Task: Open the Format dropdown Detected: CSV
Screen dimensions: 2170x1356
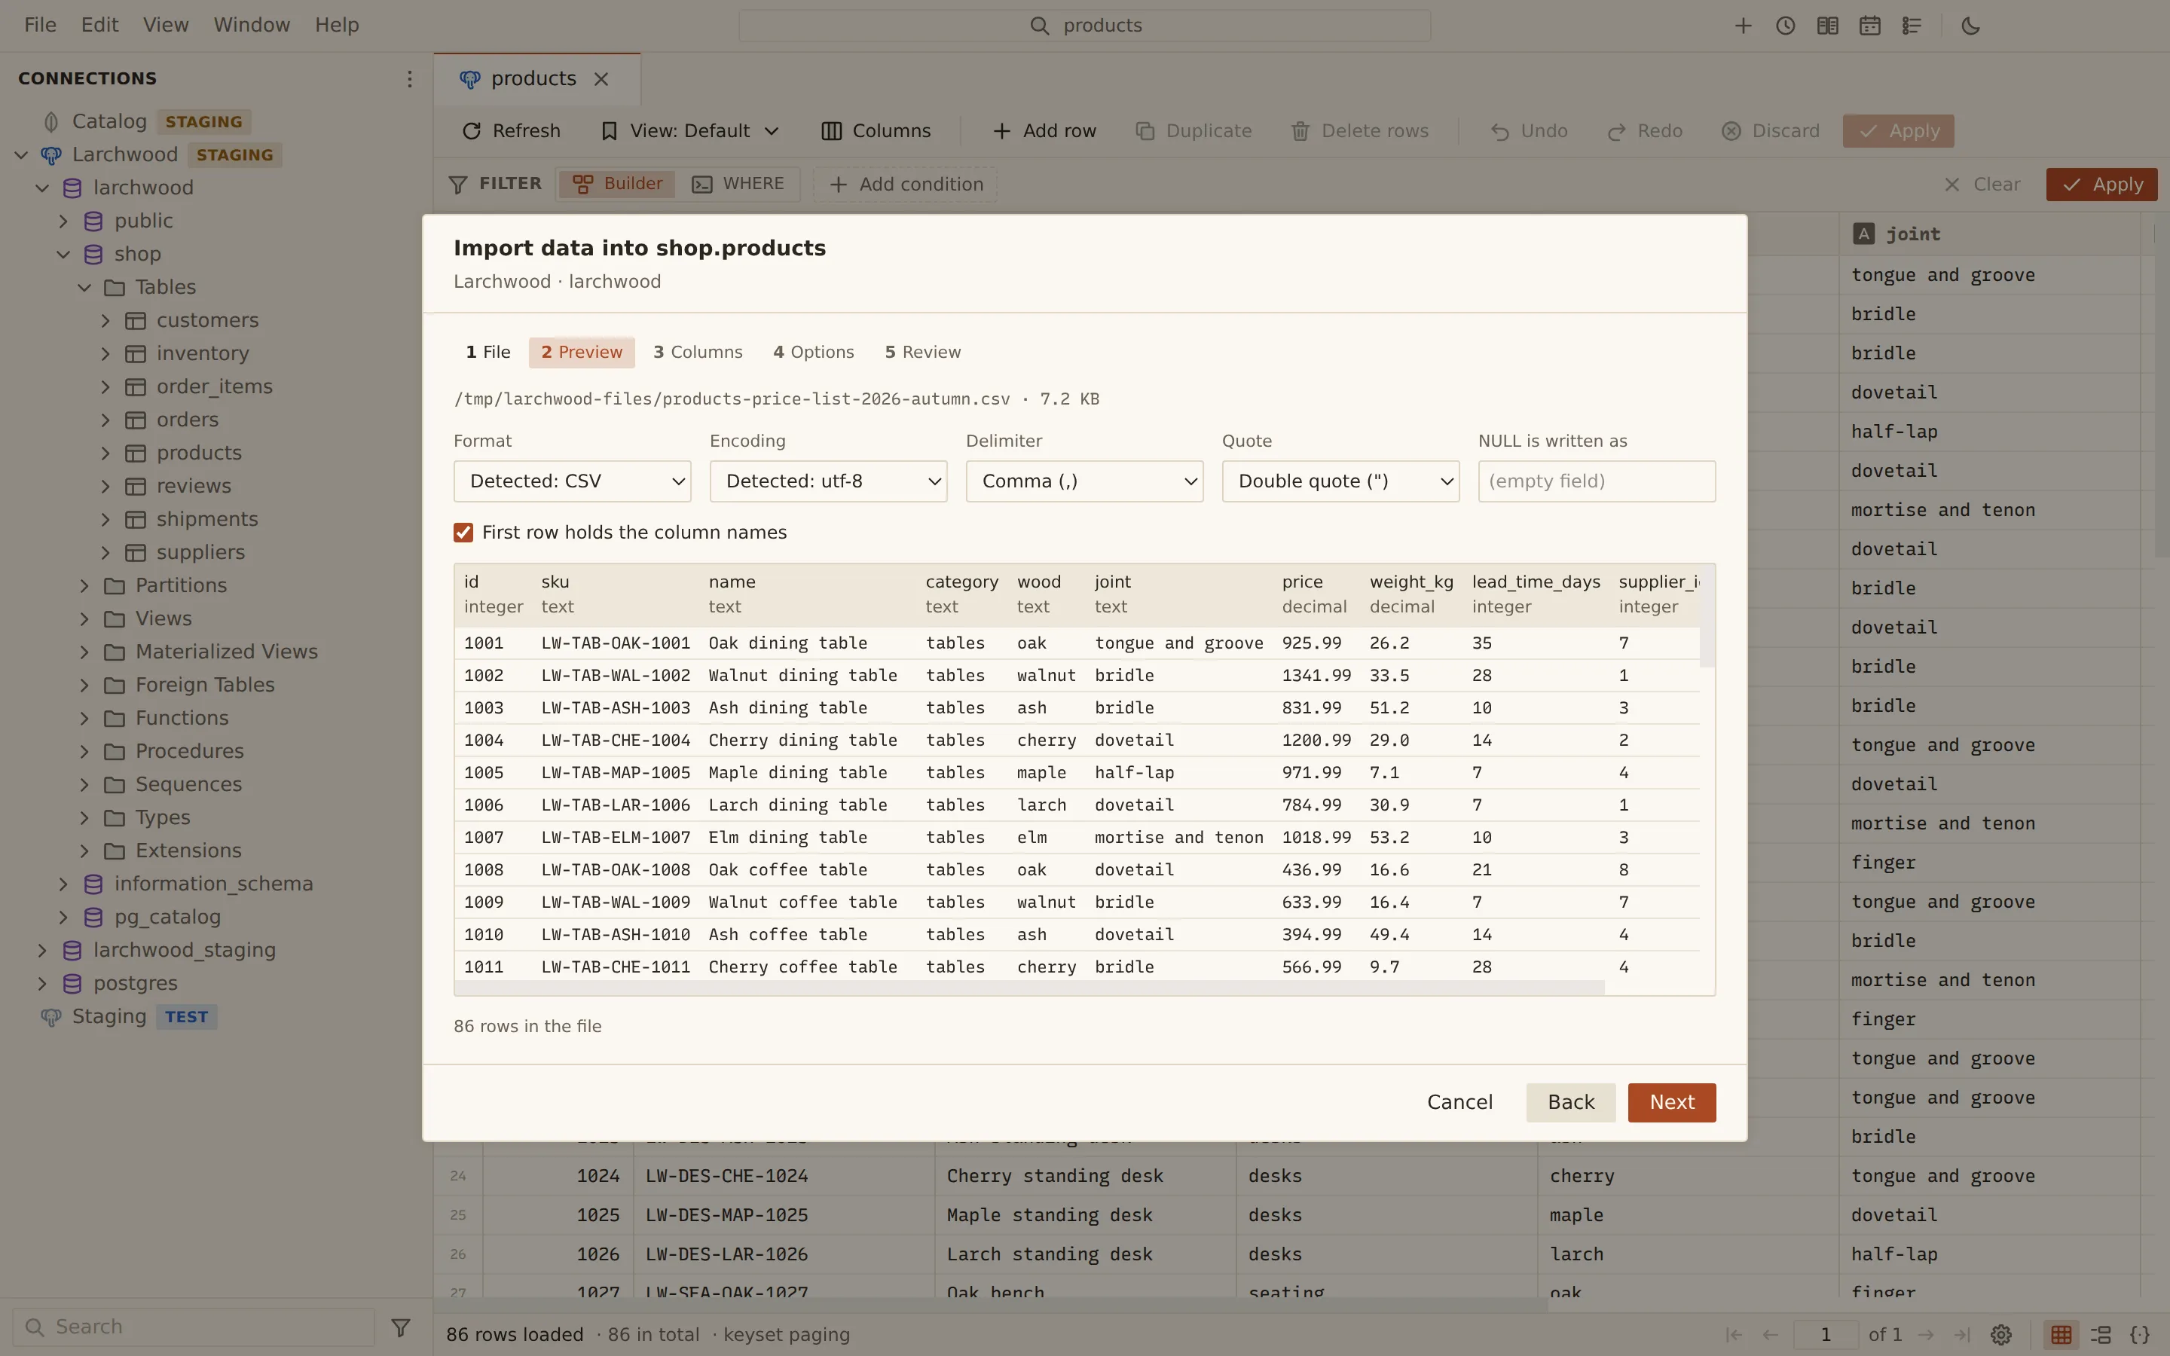Action: pos(572,481)
